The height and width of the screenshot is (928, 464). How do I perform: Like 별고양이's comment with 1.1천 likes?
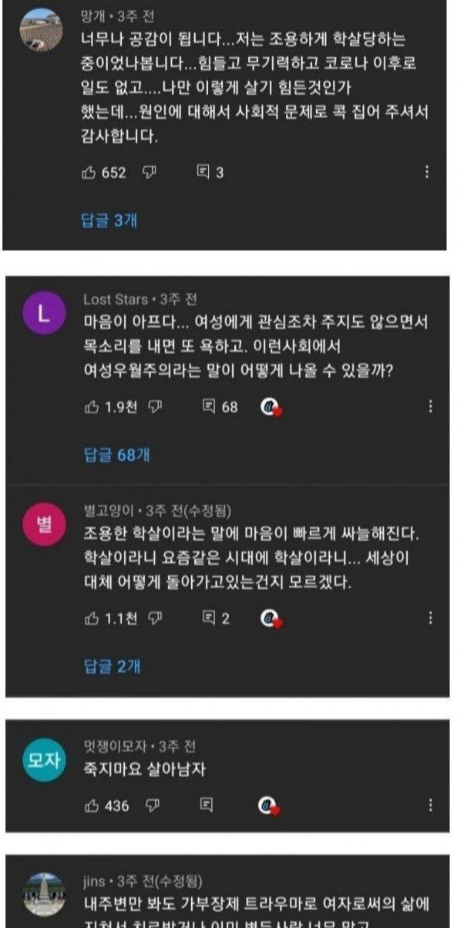[91, 617]
